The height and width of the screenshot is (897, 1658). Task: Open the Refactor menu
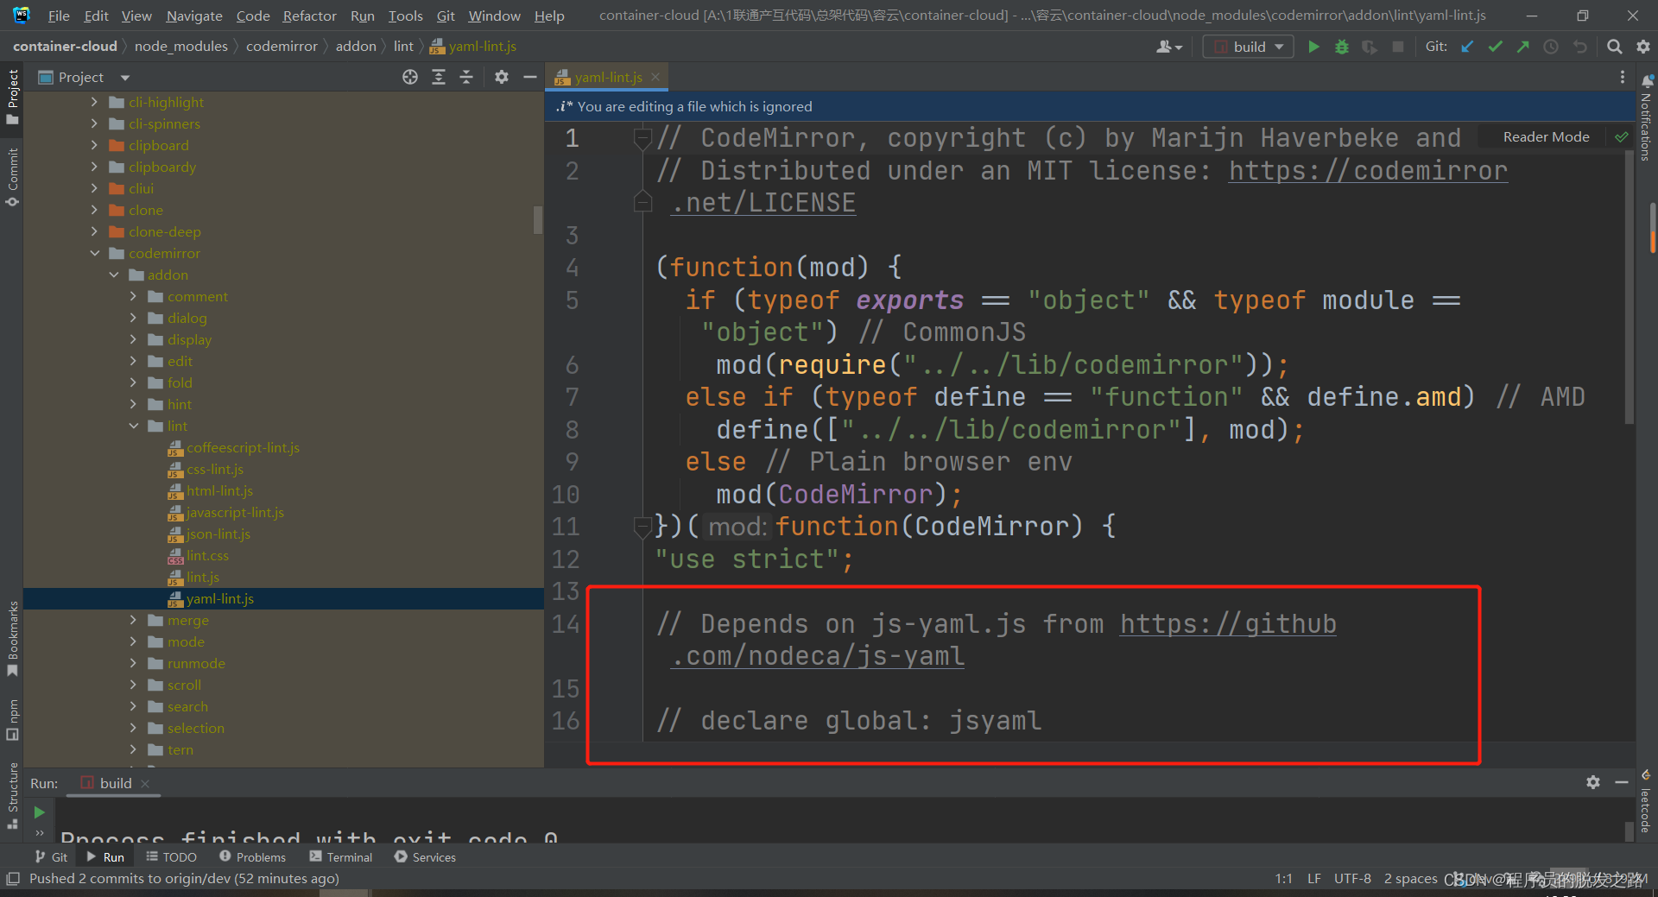pos(309,16)
